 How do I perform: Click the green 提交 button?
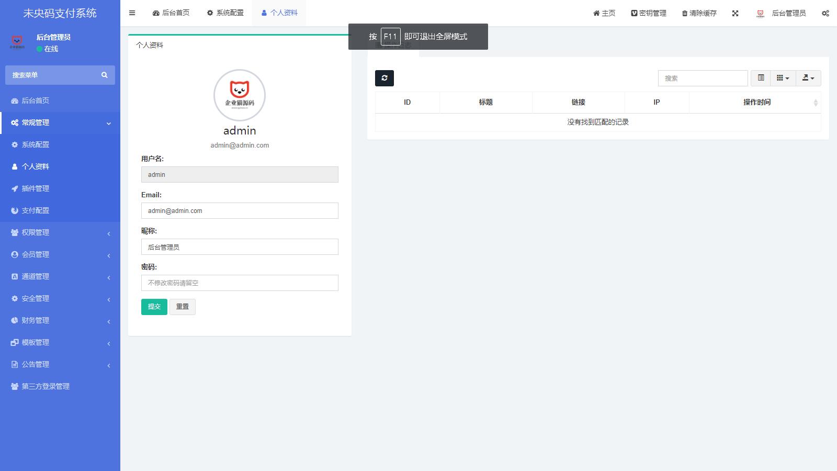coord(154,307)
